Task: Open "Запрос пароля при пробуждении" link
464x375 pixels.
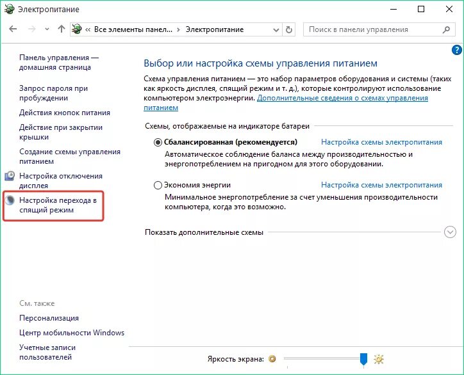Action: tap(54, 93)
